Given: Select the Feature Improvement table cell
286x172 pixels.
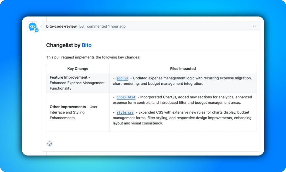Looking at the screenshot, I should (x=77, y=83).
